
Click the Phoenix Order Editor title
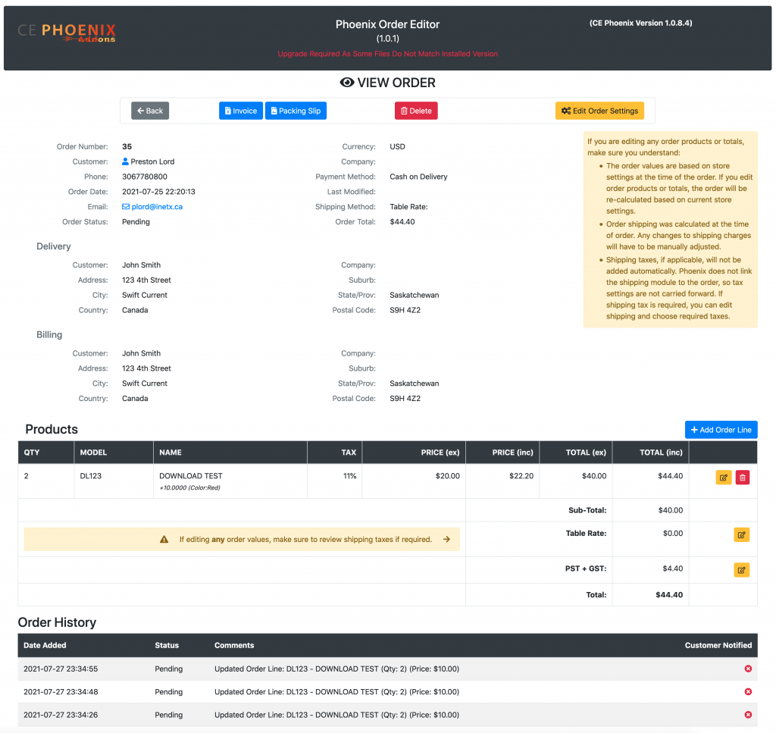387,24
